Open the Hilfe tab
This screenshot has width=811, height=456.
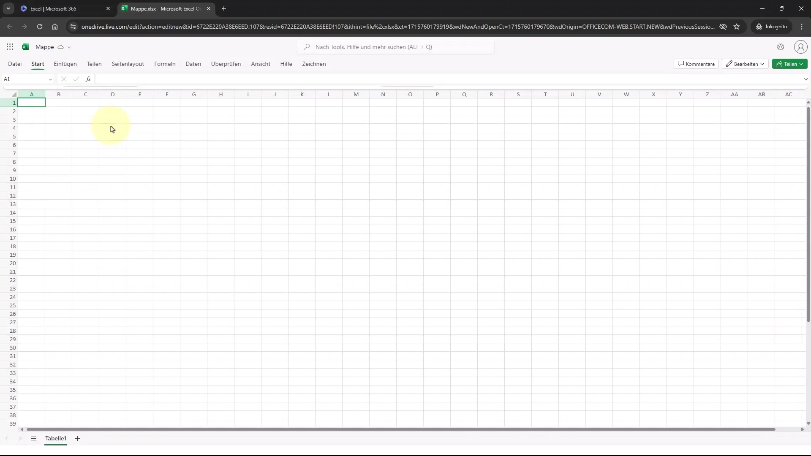286,64
